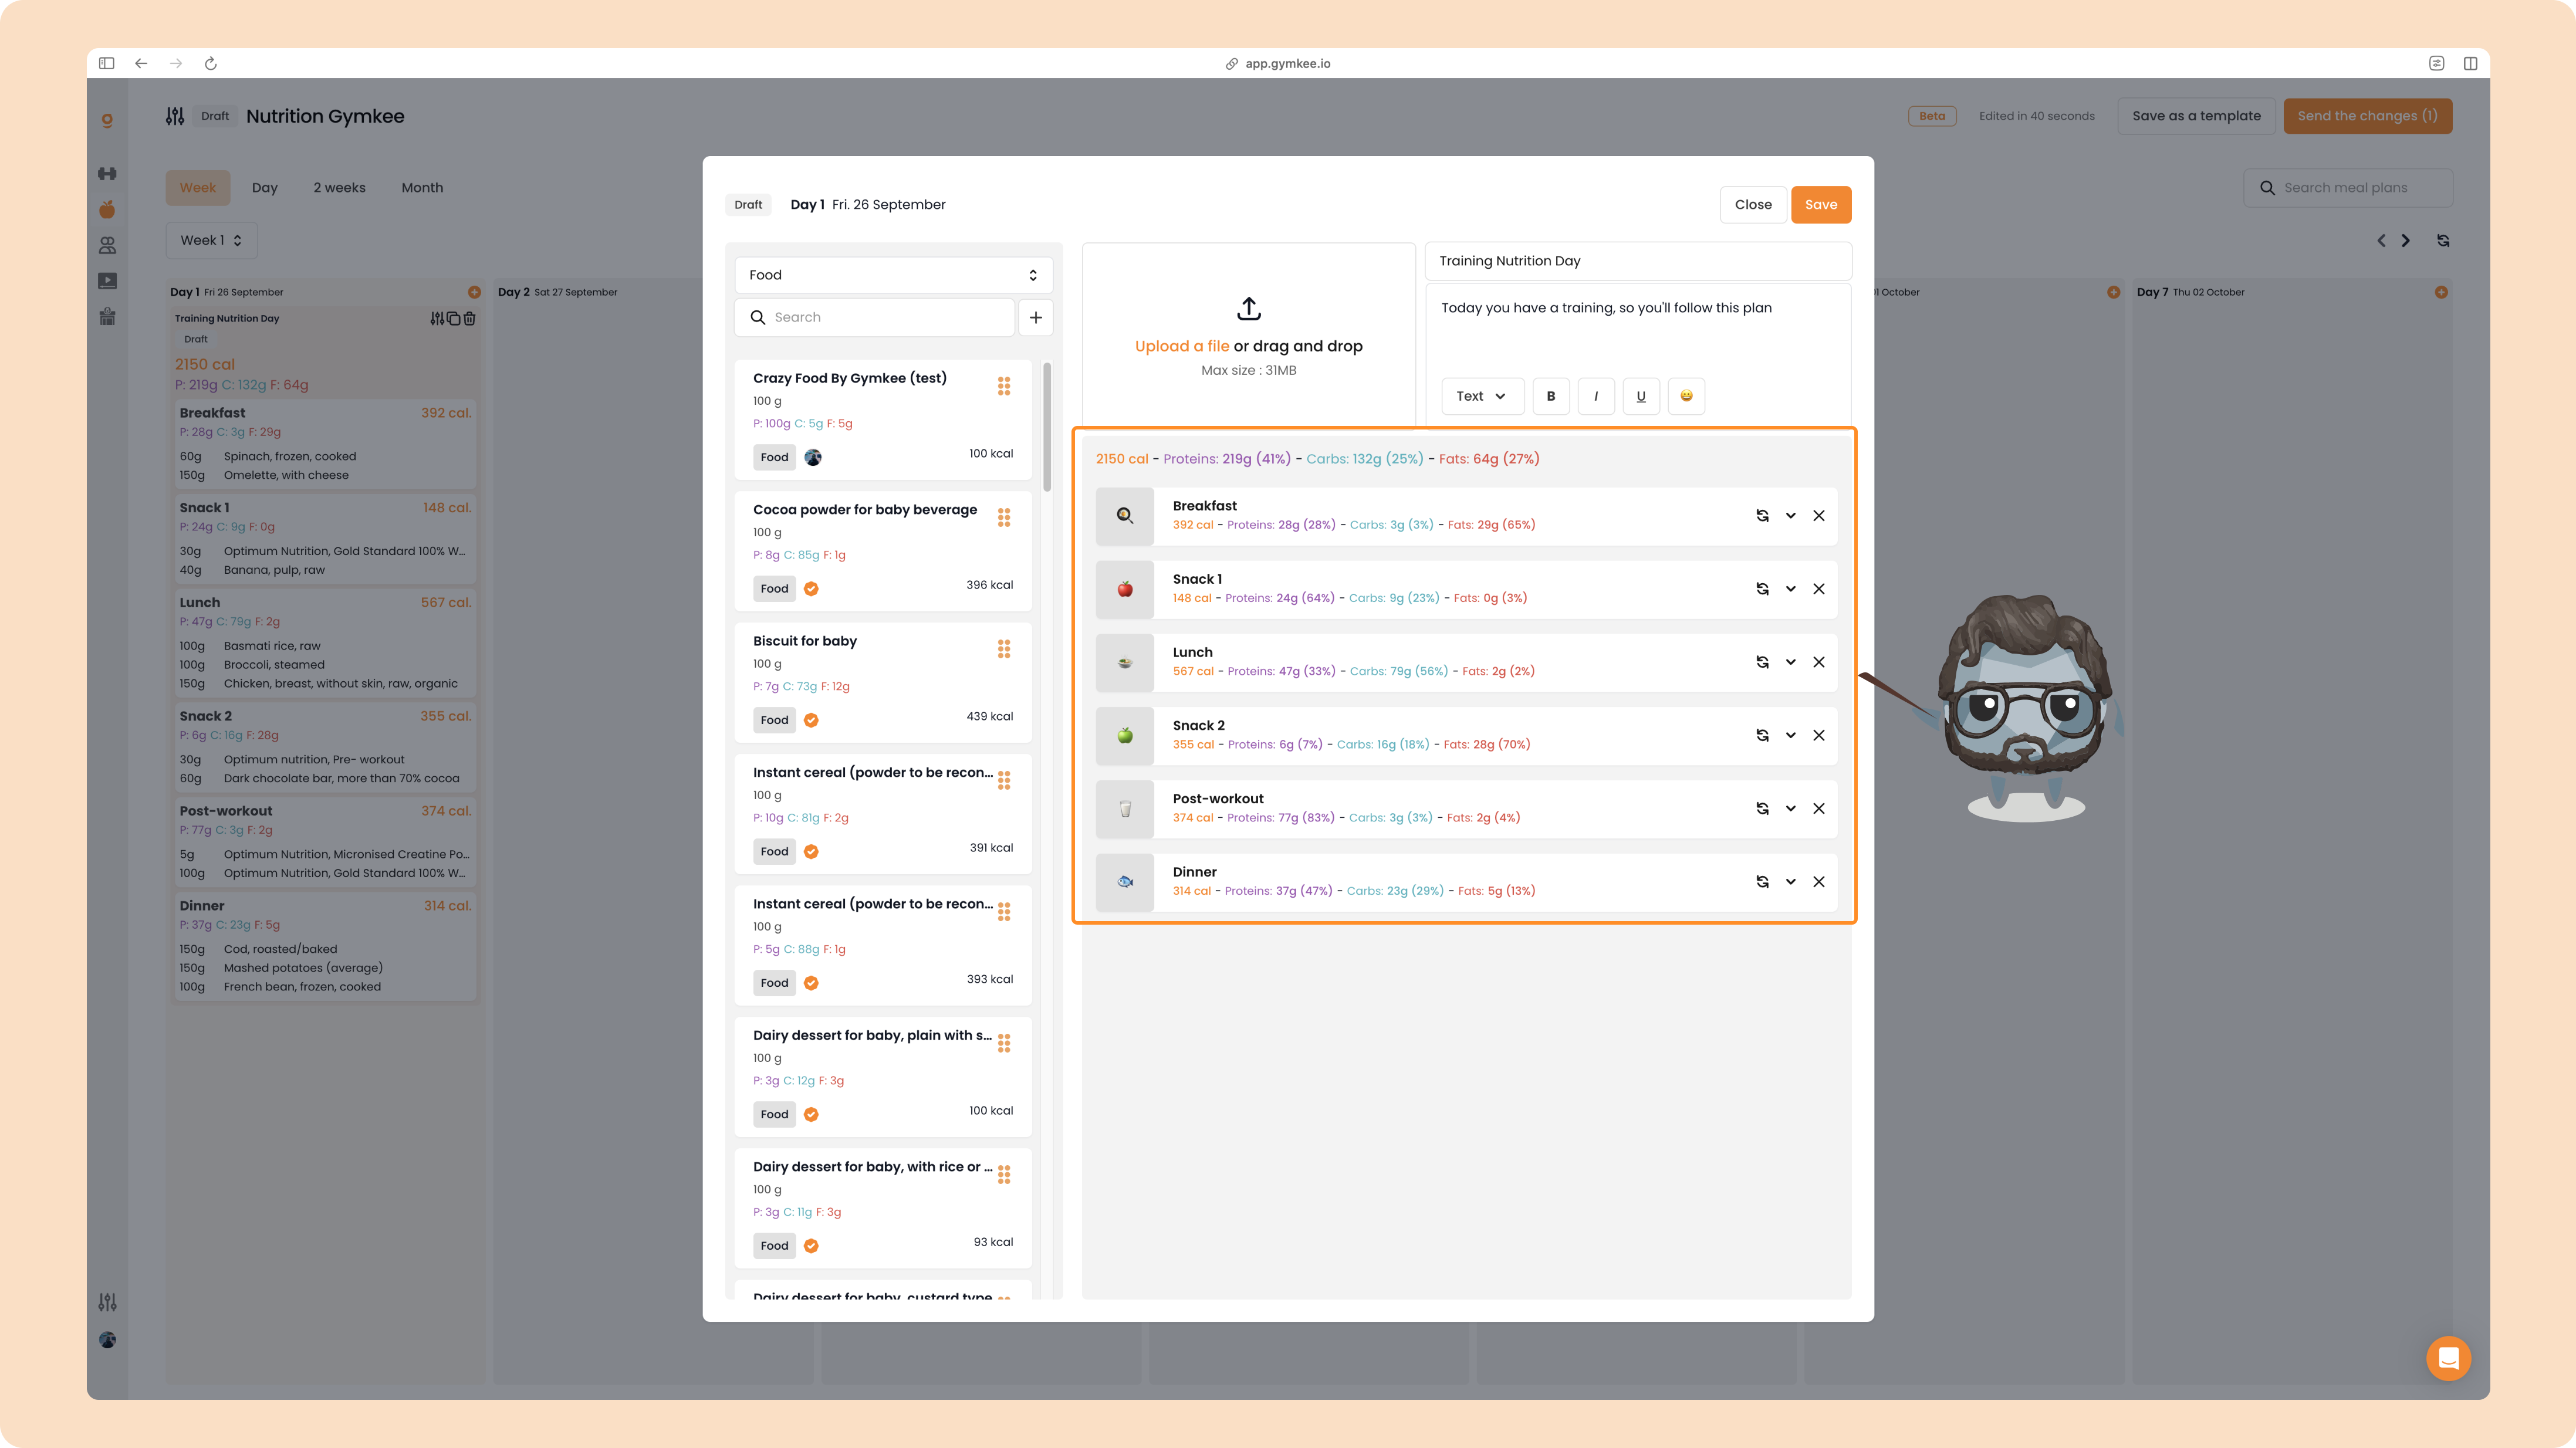
Task: Toggle underline formatting
Action: point(1641,396)
